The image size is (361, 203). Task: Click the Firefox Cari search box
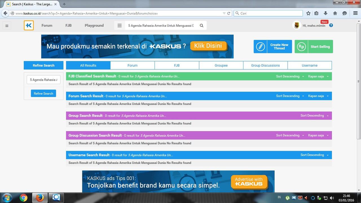point(268,13)
